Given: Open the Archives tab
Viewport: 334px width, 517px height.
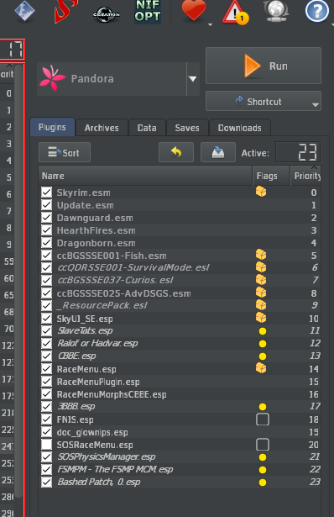Looking at the screenshot, I should click(102, 128).
